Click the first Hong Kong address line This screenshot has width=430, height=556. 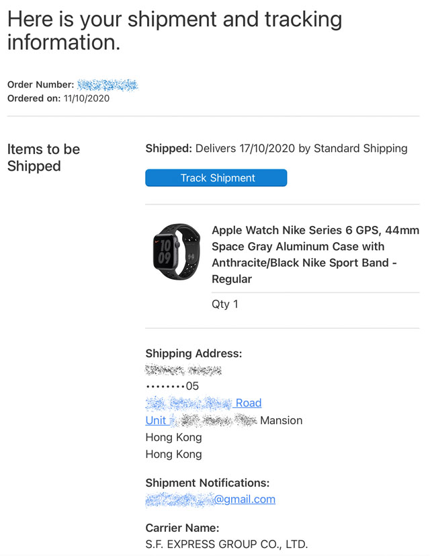click(x=174, y=437)
